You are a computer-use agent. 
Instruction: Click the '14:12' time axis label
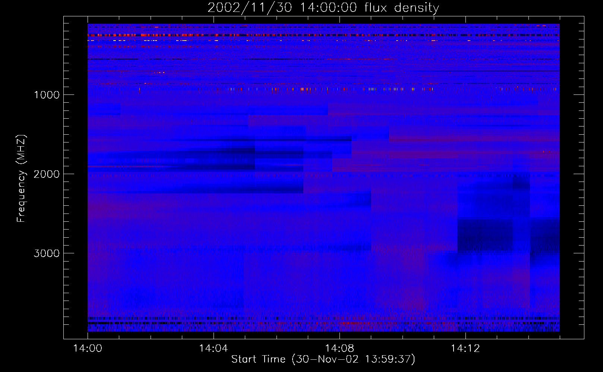coord(465,349)
